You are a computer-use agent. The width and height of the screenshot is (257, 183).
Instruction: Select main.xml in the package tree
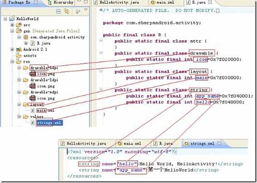point(45,111)
